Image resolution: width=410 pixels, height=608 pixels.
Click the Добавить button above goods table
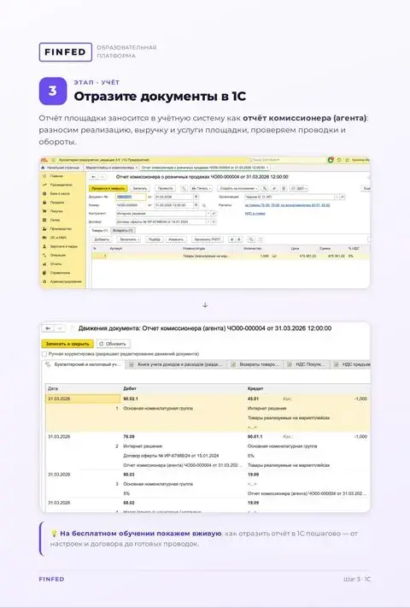tap(102, 239)
